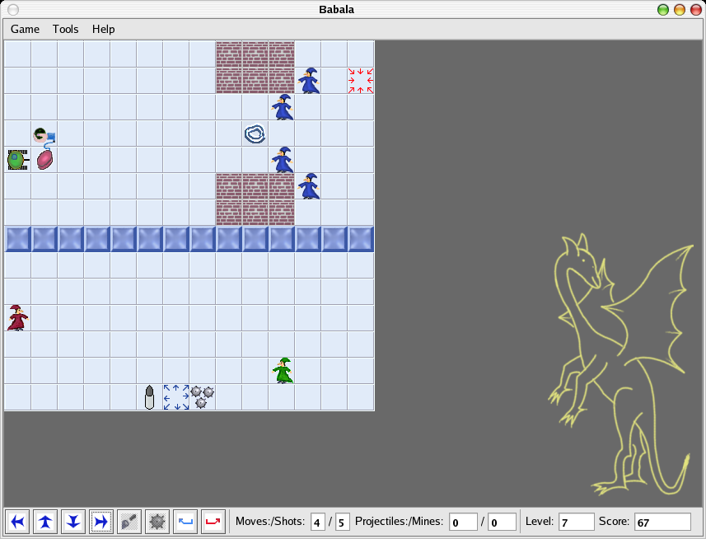This screenshot has width=706, height=539.
Task: Click the 'Moves:/Shots:' label
Action: tap(270, 522)
